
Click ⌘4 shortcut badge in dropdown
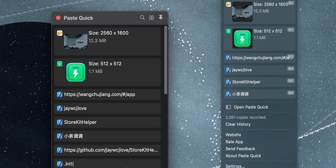point(291,69)
